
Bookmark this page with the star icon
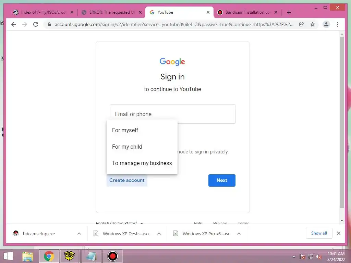coord(313,24)
